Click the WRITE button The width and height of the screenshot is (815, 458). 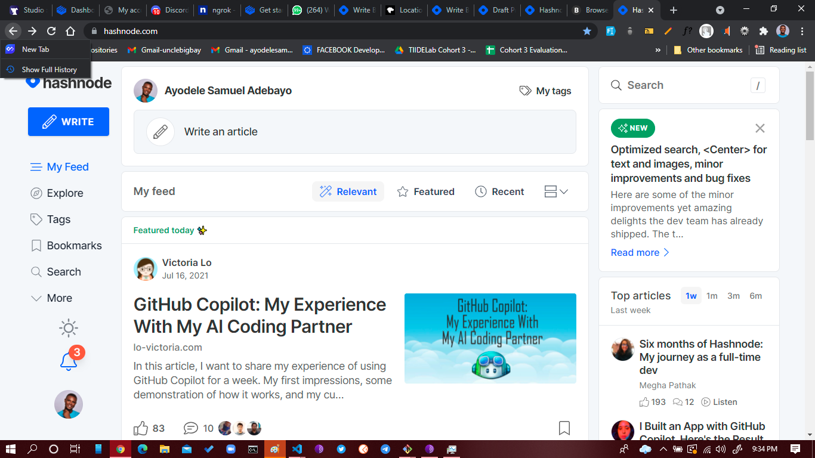69,122
